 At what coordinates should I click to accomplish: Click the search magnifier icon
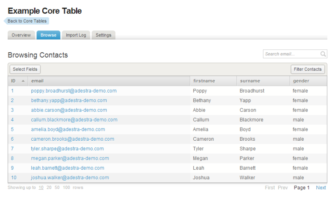pos(323,54)
